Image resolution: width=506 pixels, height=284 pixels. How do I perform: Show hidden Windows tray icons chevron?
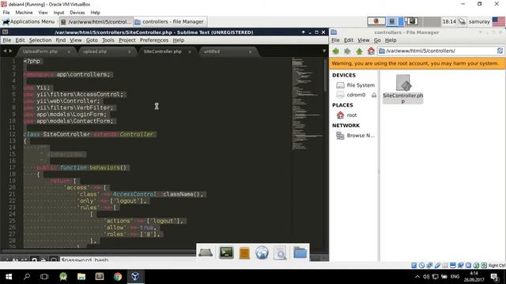(x=417, y=277)
